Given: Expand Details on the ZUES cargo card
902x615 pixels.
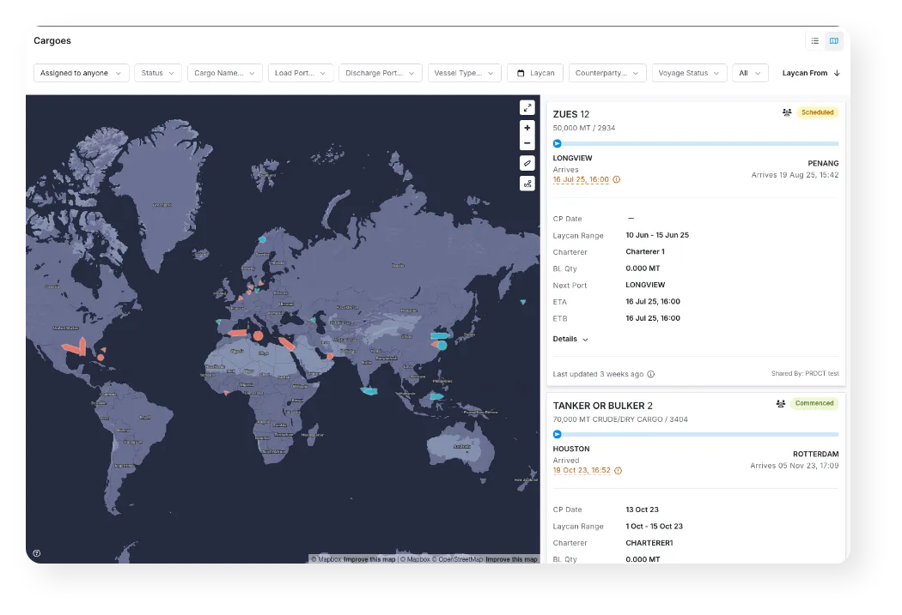Looking at the screenshot, I should pyautogui.click(x=570, y=339).
